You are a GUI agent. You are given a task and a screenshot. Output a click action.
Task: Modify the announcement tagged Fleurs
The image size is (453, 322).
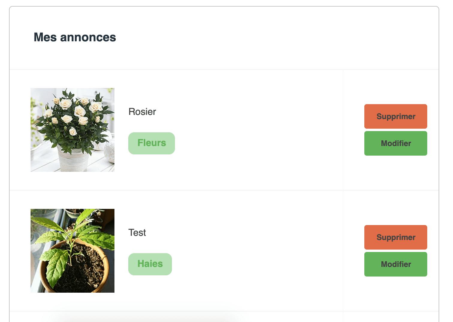coord(395,143)
